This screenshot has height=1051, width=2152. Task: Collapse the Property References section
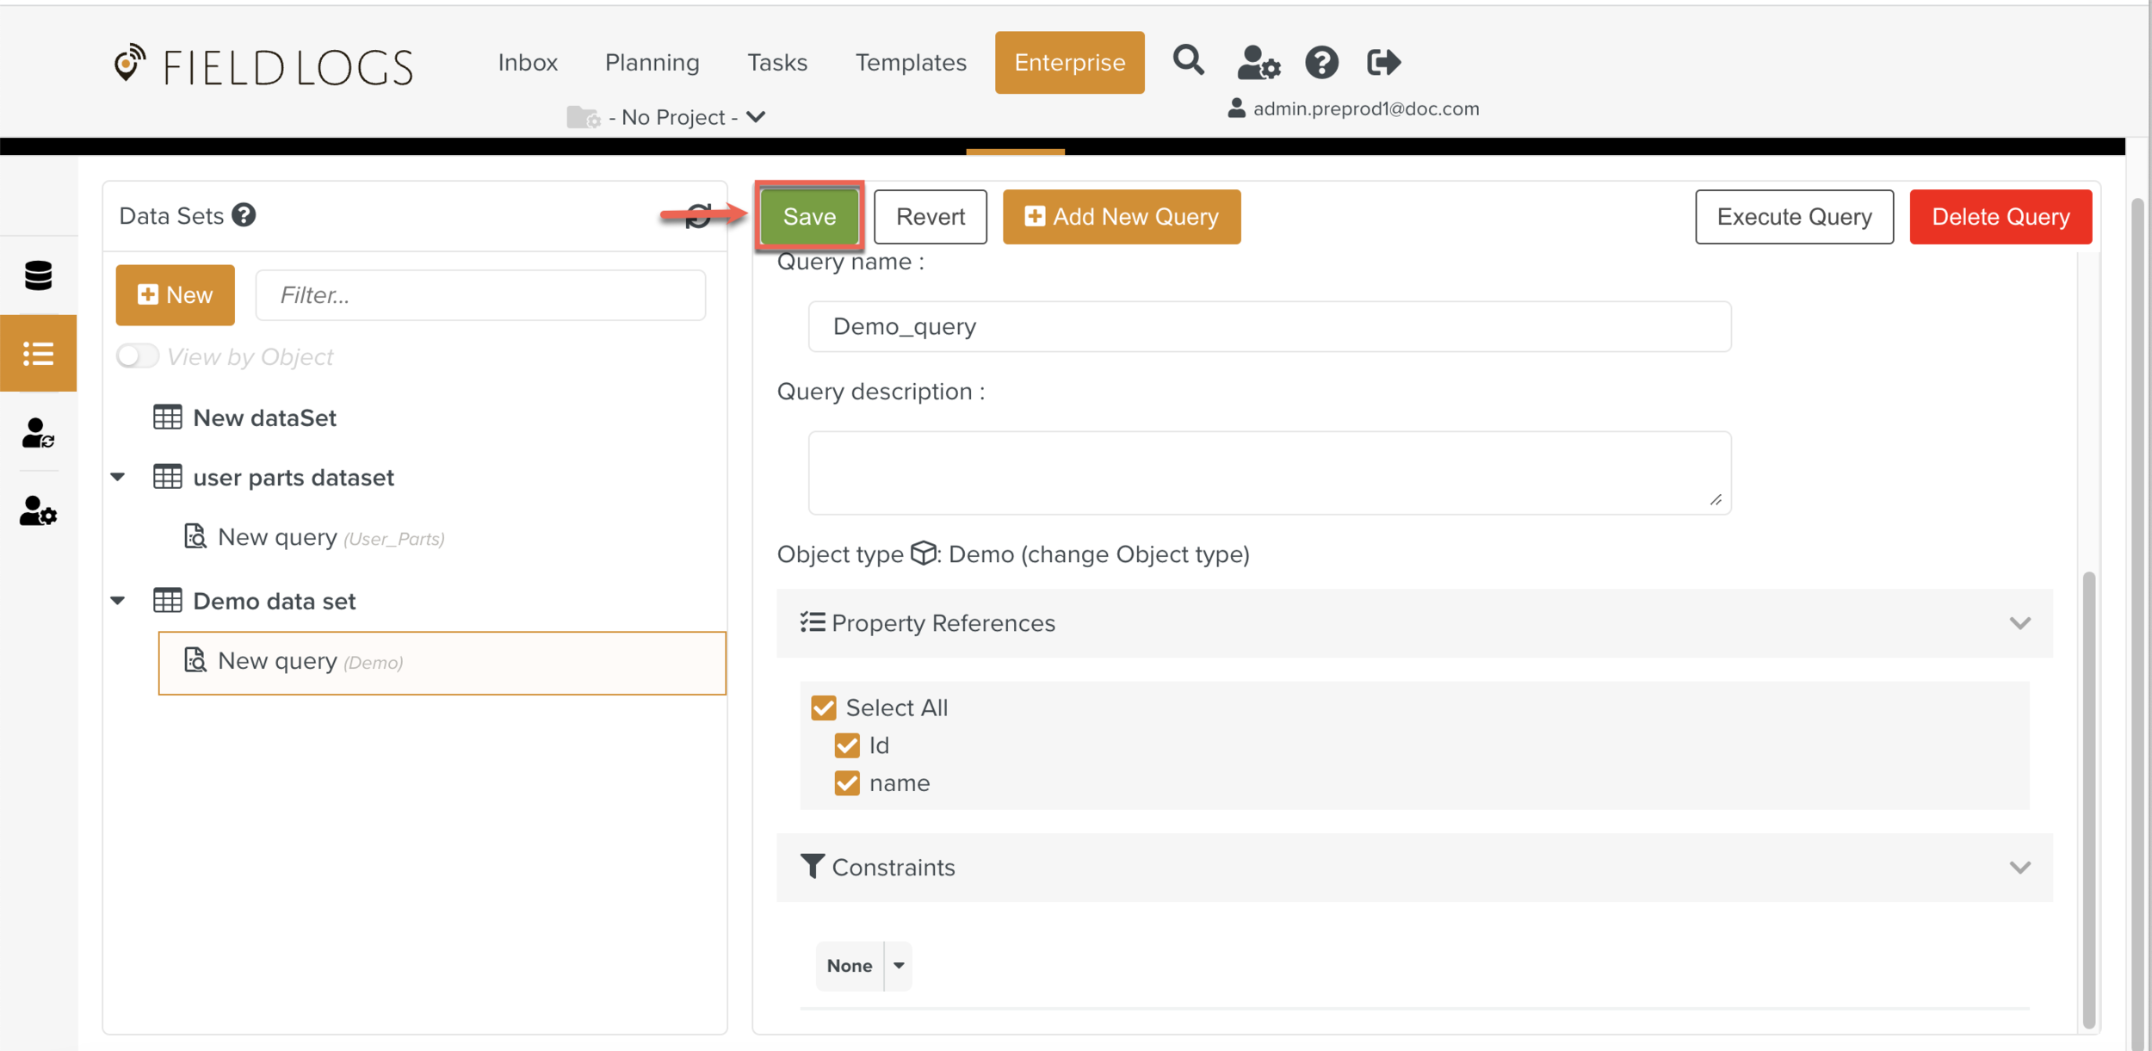click(x=2019, y=623)
